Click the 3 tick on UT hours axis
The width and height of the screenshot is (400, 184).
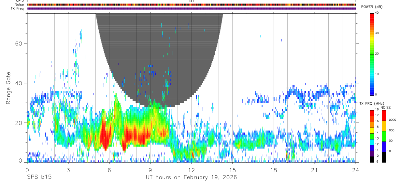click(68, 170)
